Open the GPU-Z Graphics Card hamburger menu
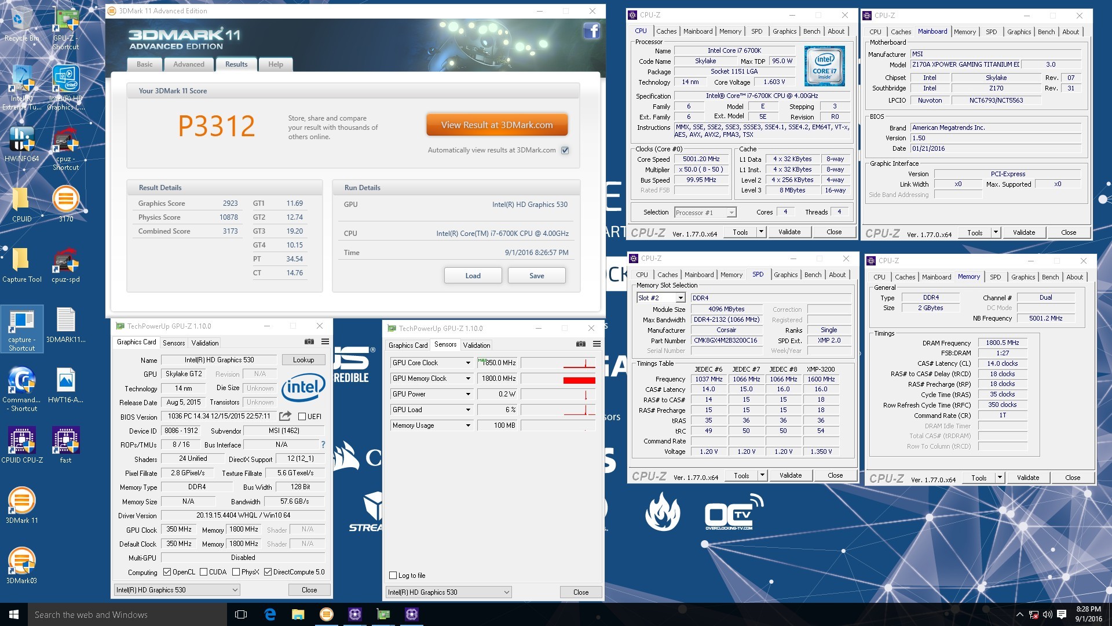Viewport: 1112px width, 626px height. coord(325,342)
